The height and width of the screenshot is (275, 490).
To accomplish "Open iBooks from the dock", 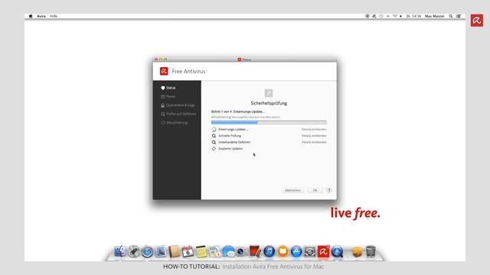I will (283, 251).
